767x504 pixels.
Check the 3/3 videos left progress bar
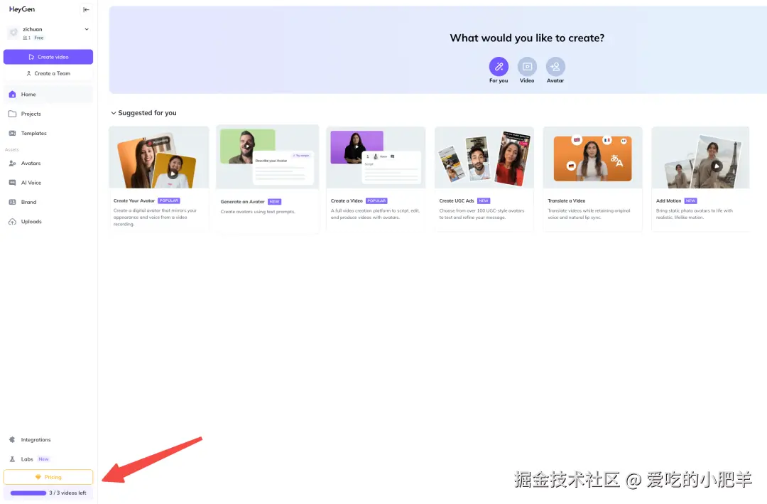coord(48,492)
